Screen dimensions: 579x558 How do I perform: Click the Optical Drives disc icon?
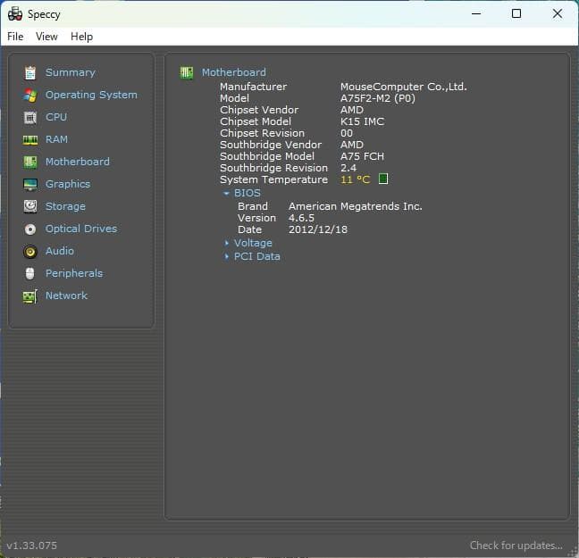click(x=30, y=229)
